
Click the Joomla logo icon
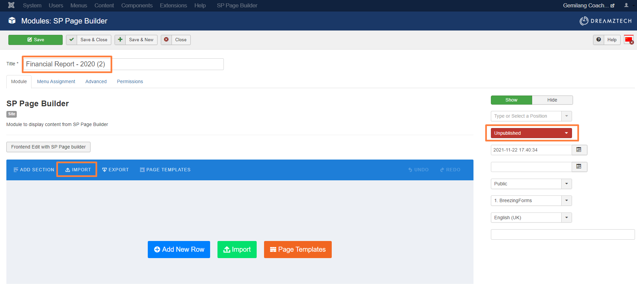11,5
